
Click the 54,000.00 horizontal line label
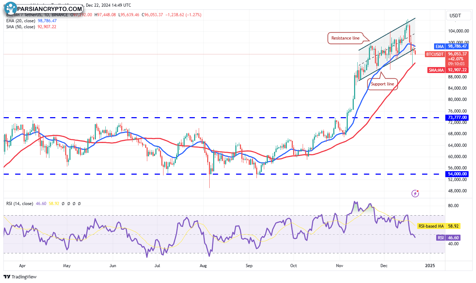coord(458,174)
